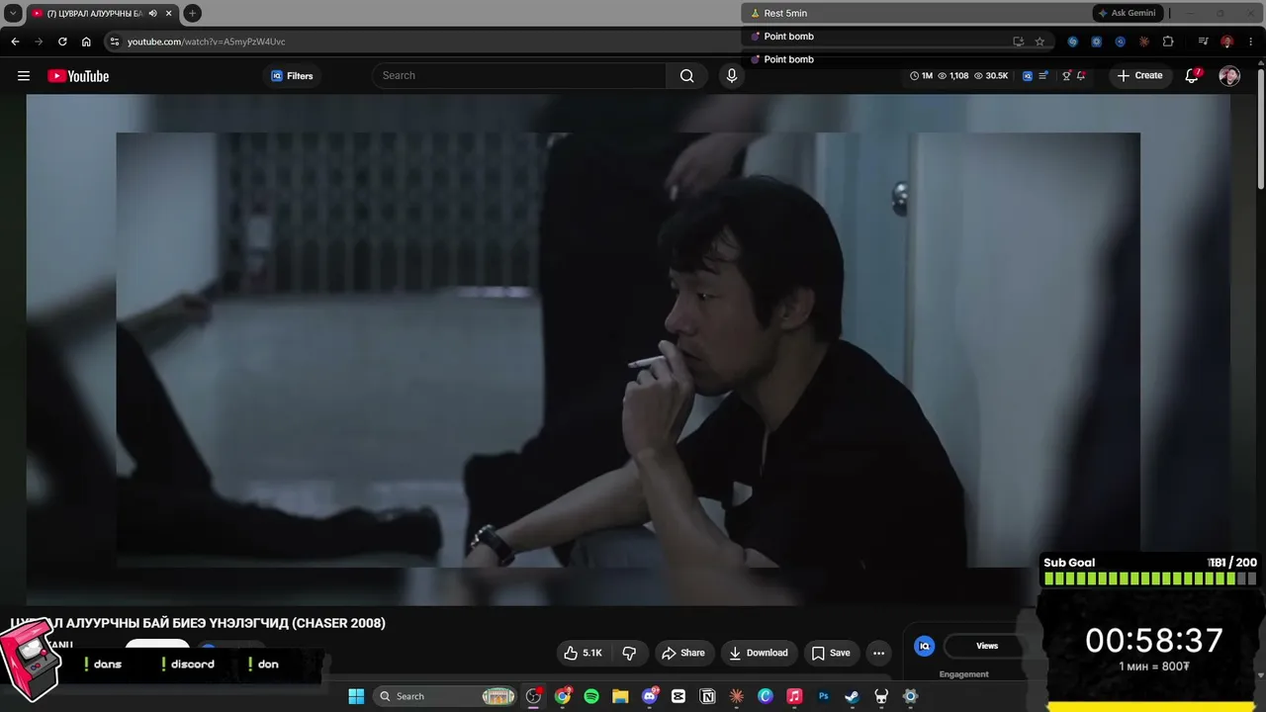Open Chrome's three-dot menu

(x=1250, y=42)
